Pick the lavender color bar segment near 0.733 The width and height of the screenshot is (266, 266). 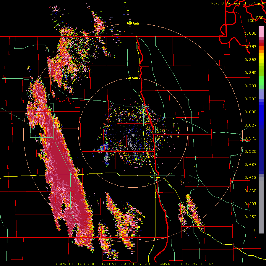(261, 94)
